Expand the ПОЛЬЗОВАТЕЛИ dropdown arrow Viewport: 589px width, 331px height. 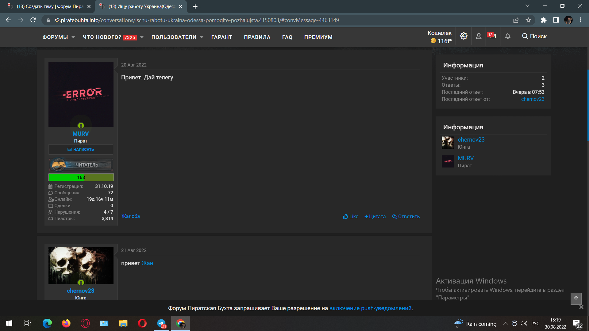202,37
